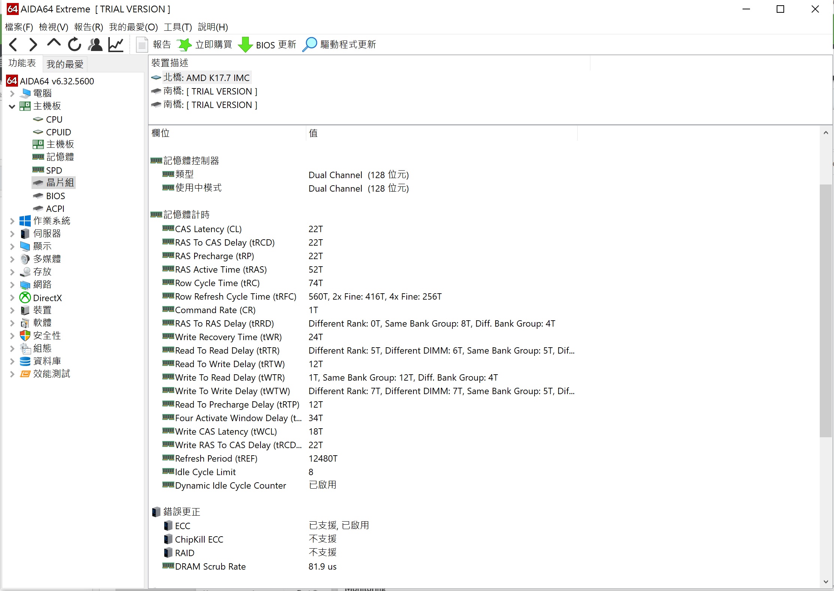Open the 檢視(V) menu
834x591 pixels.
[x=54, y=27]
